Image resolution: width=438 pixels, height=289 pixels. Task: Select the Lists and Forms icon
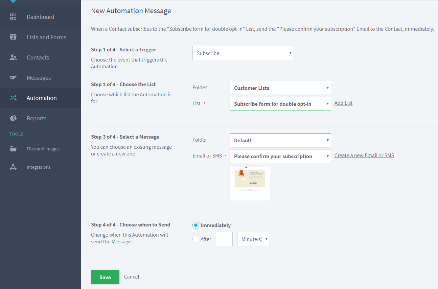point(13,37)
